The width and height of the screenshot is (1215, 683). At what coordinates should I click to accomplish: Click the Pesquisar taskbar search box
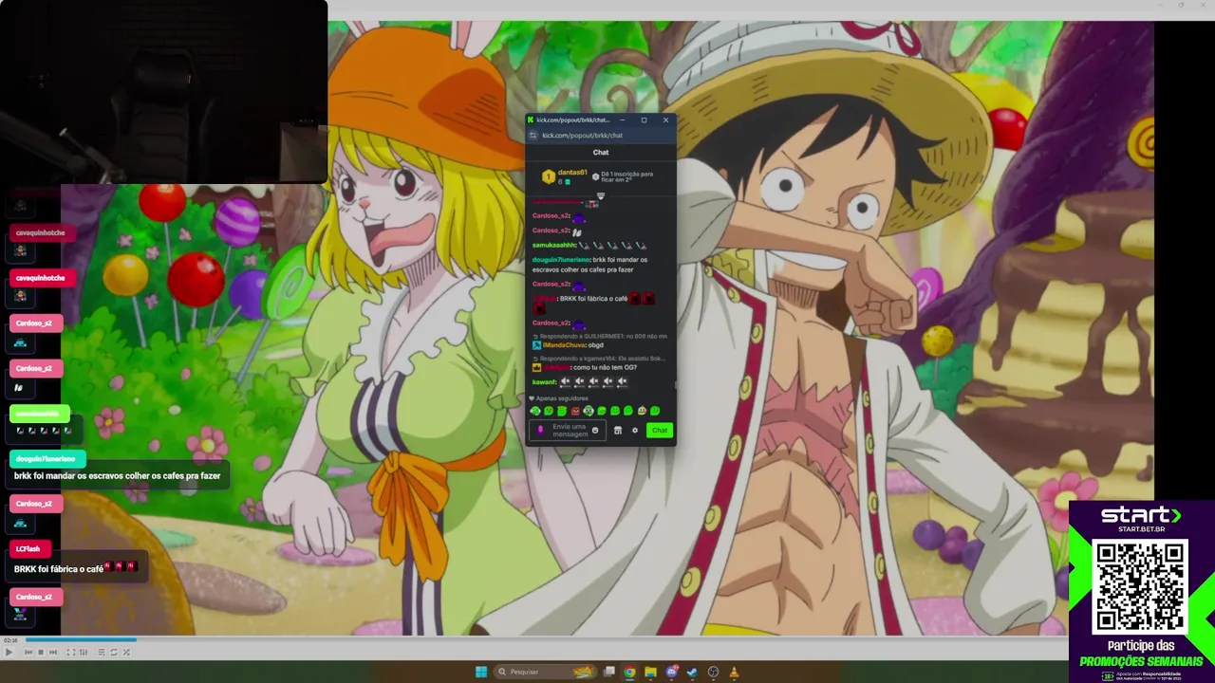546,672
